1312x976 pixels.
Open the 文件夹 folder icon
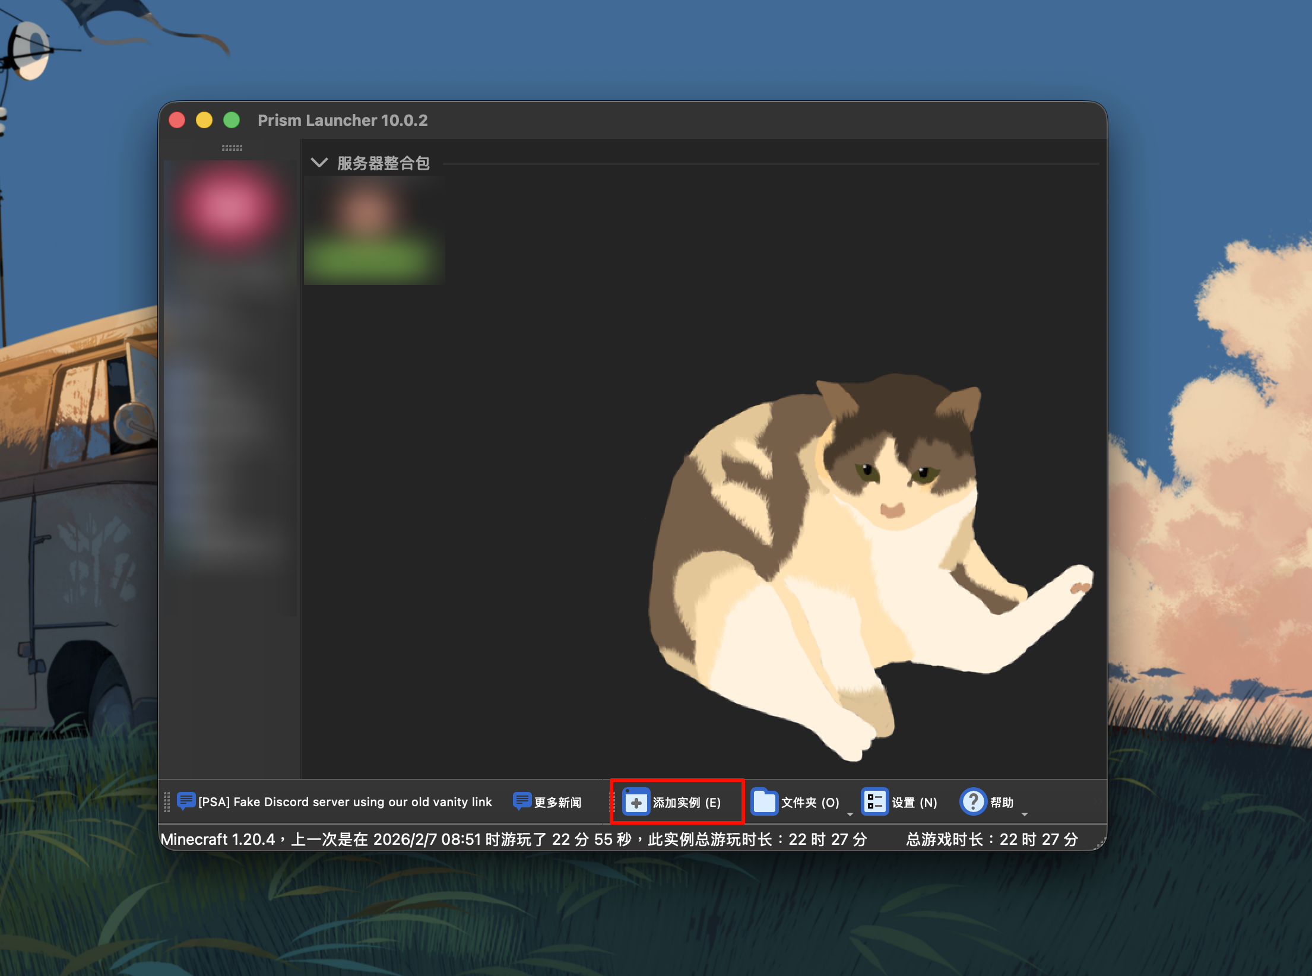(x=764, y=802)
